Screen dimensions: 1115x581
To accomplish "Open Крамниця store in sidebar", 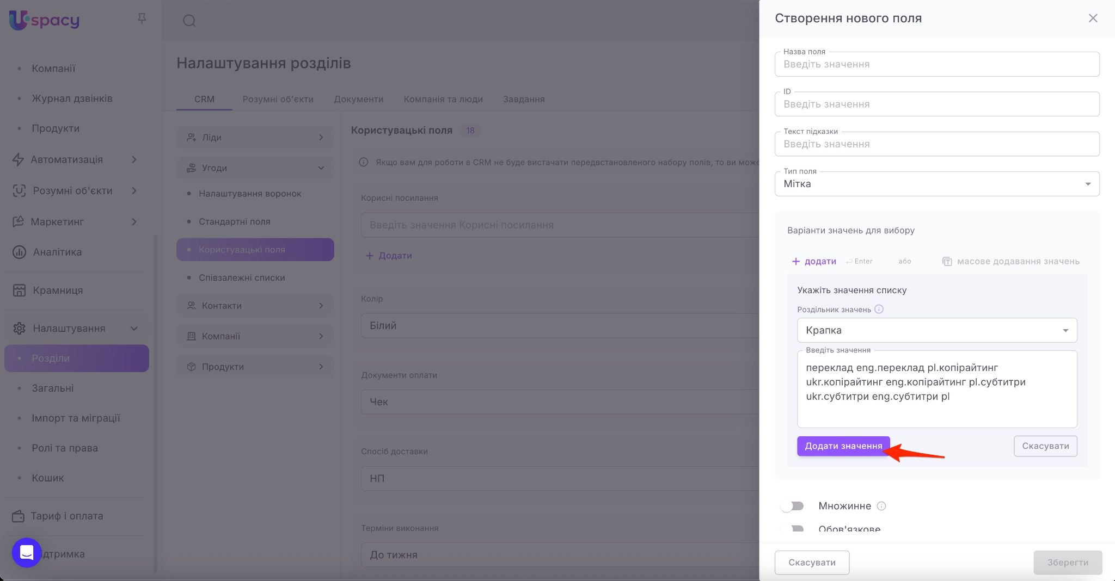I will coord(58,290).
